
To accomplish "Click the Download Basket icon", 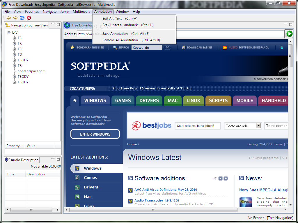I will tap(183, 47).
